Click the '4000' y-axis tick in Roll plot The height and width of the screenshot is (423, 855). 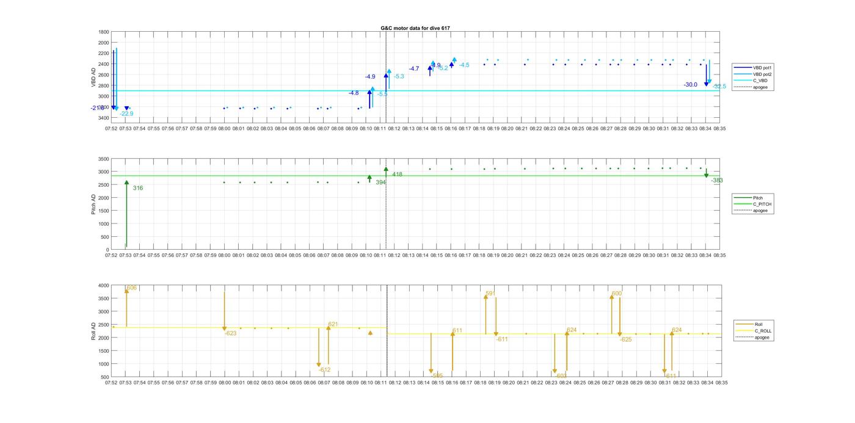103,285
